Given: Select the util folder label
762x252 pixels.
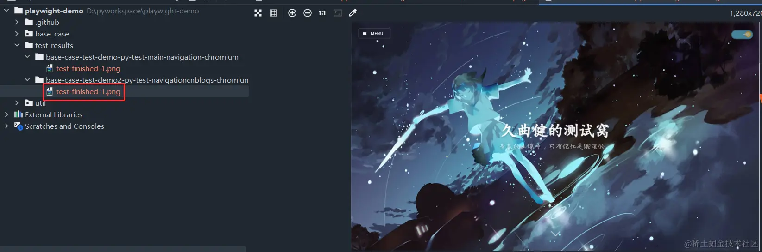Looking at the screenshot, I should point(40,103).
